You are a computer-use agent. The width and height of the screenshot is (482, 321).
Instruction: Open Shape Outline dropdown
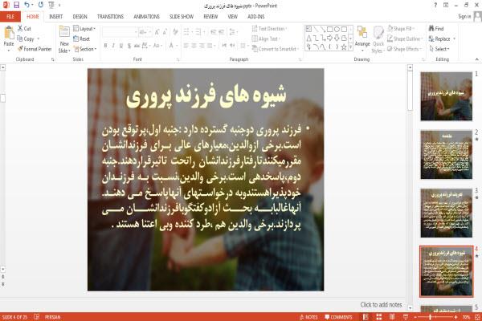[x=405, y=39]
